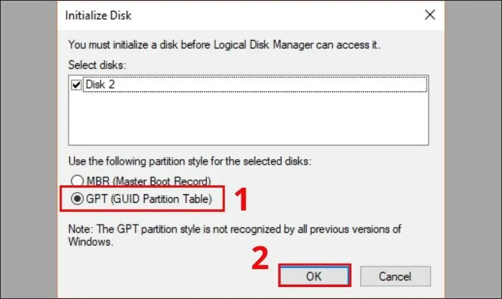This screenshot has width=502, height=299.
Task: Select the Disk 2 list entry label
Action: tap(100, 85)
